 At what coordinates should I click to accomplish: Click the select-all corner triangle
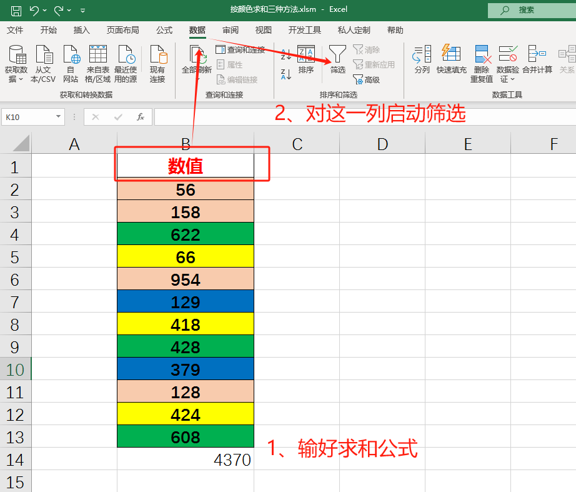[x=21, y=143]
